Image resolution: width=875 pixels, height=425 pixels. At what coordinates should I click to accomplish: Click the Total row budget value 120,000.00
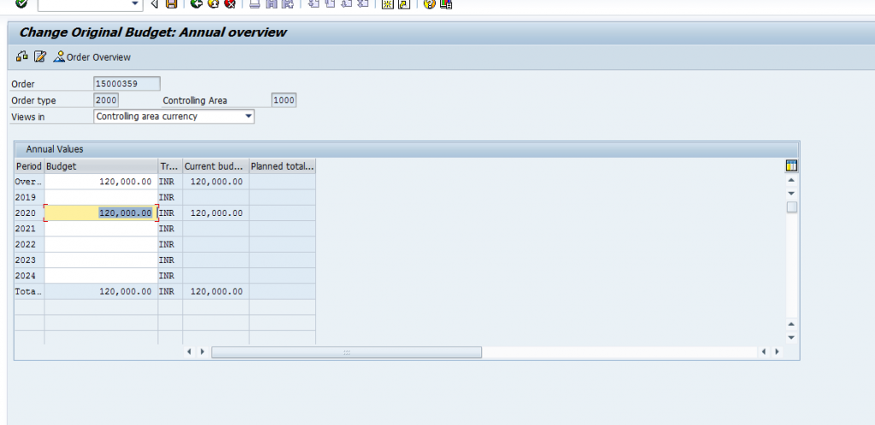101,291
